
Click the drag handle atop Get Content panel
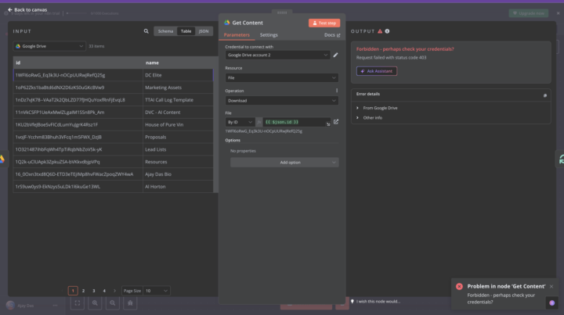[282, 13]
